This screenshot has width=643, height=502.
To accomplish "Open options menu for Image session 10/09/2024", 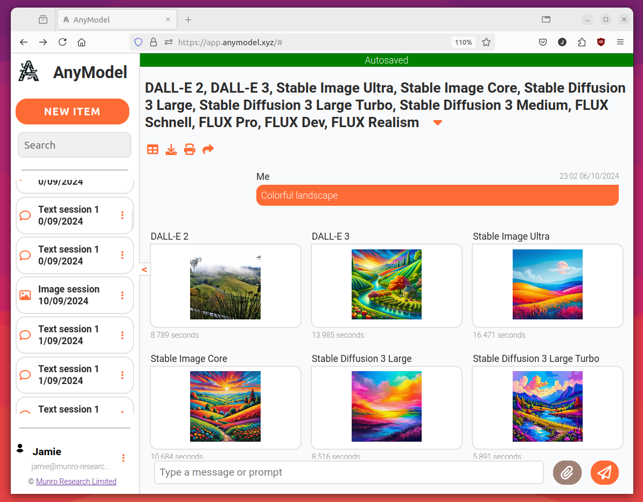I will coord(122,295).
